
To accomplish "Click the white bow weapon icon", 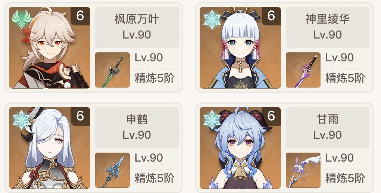I will click(x=303, y=170).
